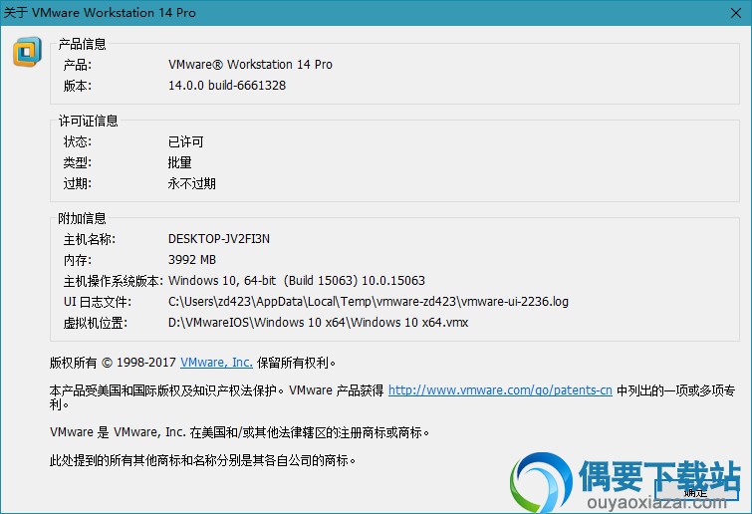Click the 类型: label
This screenshot has width=752, height=514.
[x=78, y=163]
